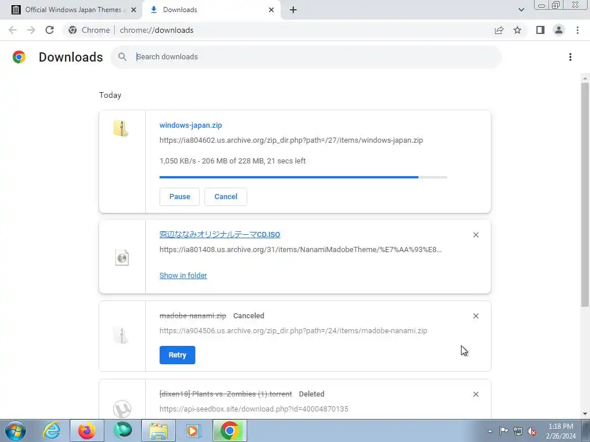Close the Official Windows Japan Themes tab
The width and height of the screenshot is (590, 442).
134,10
